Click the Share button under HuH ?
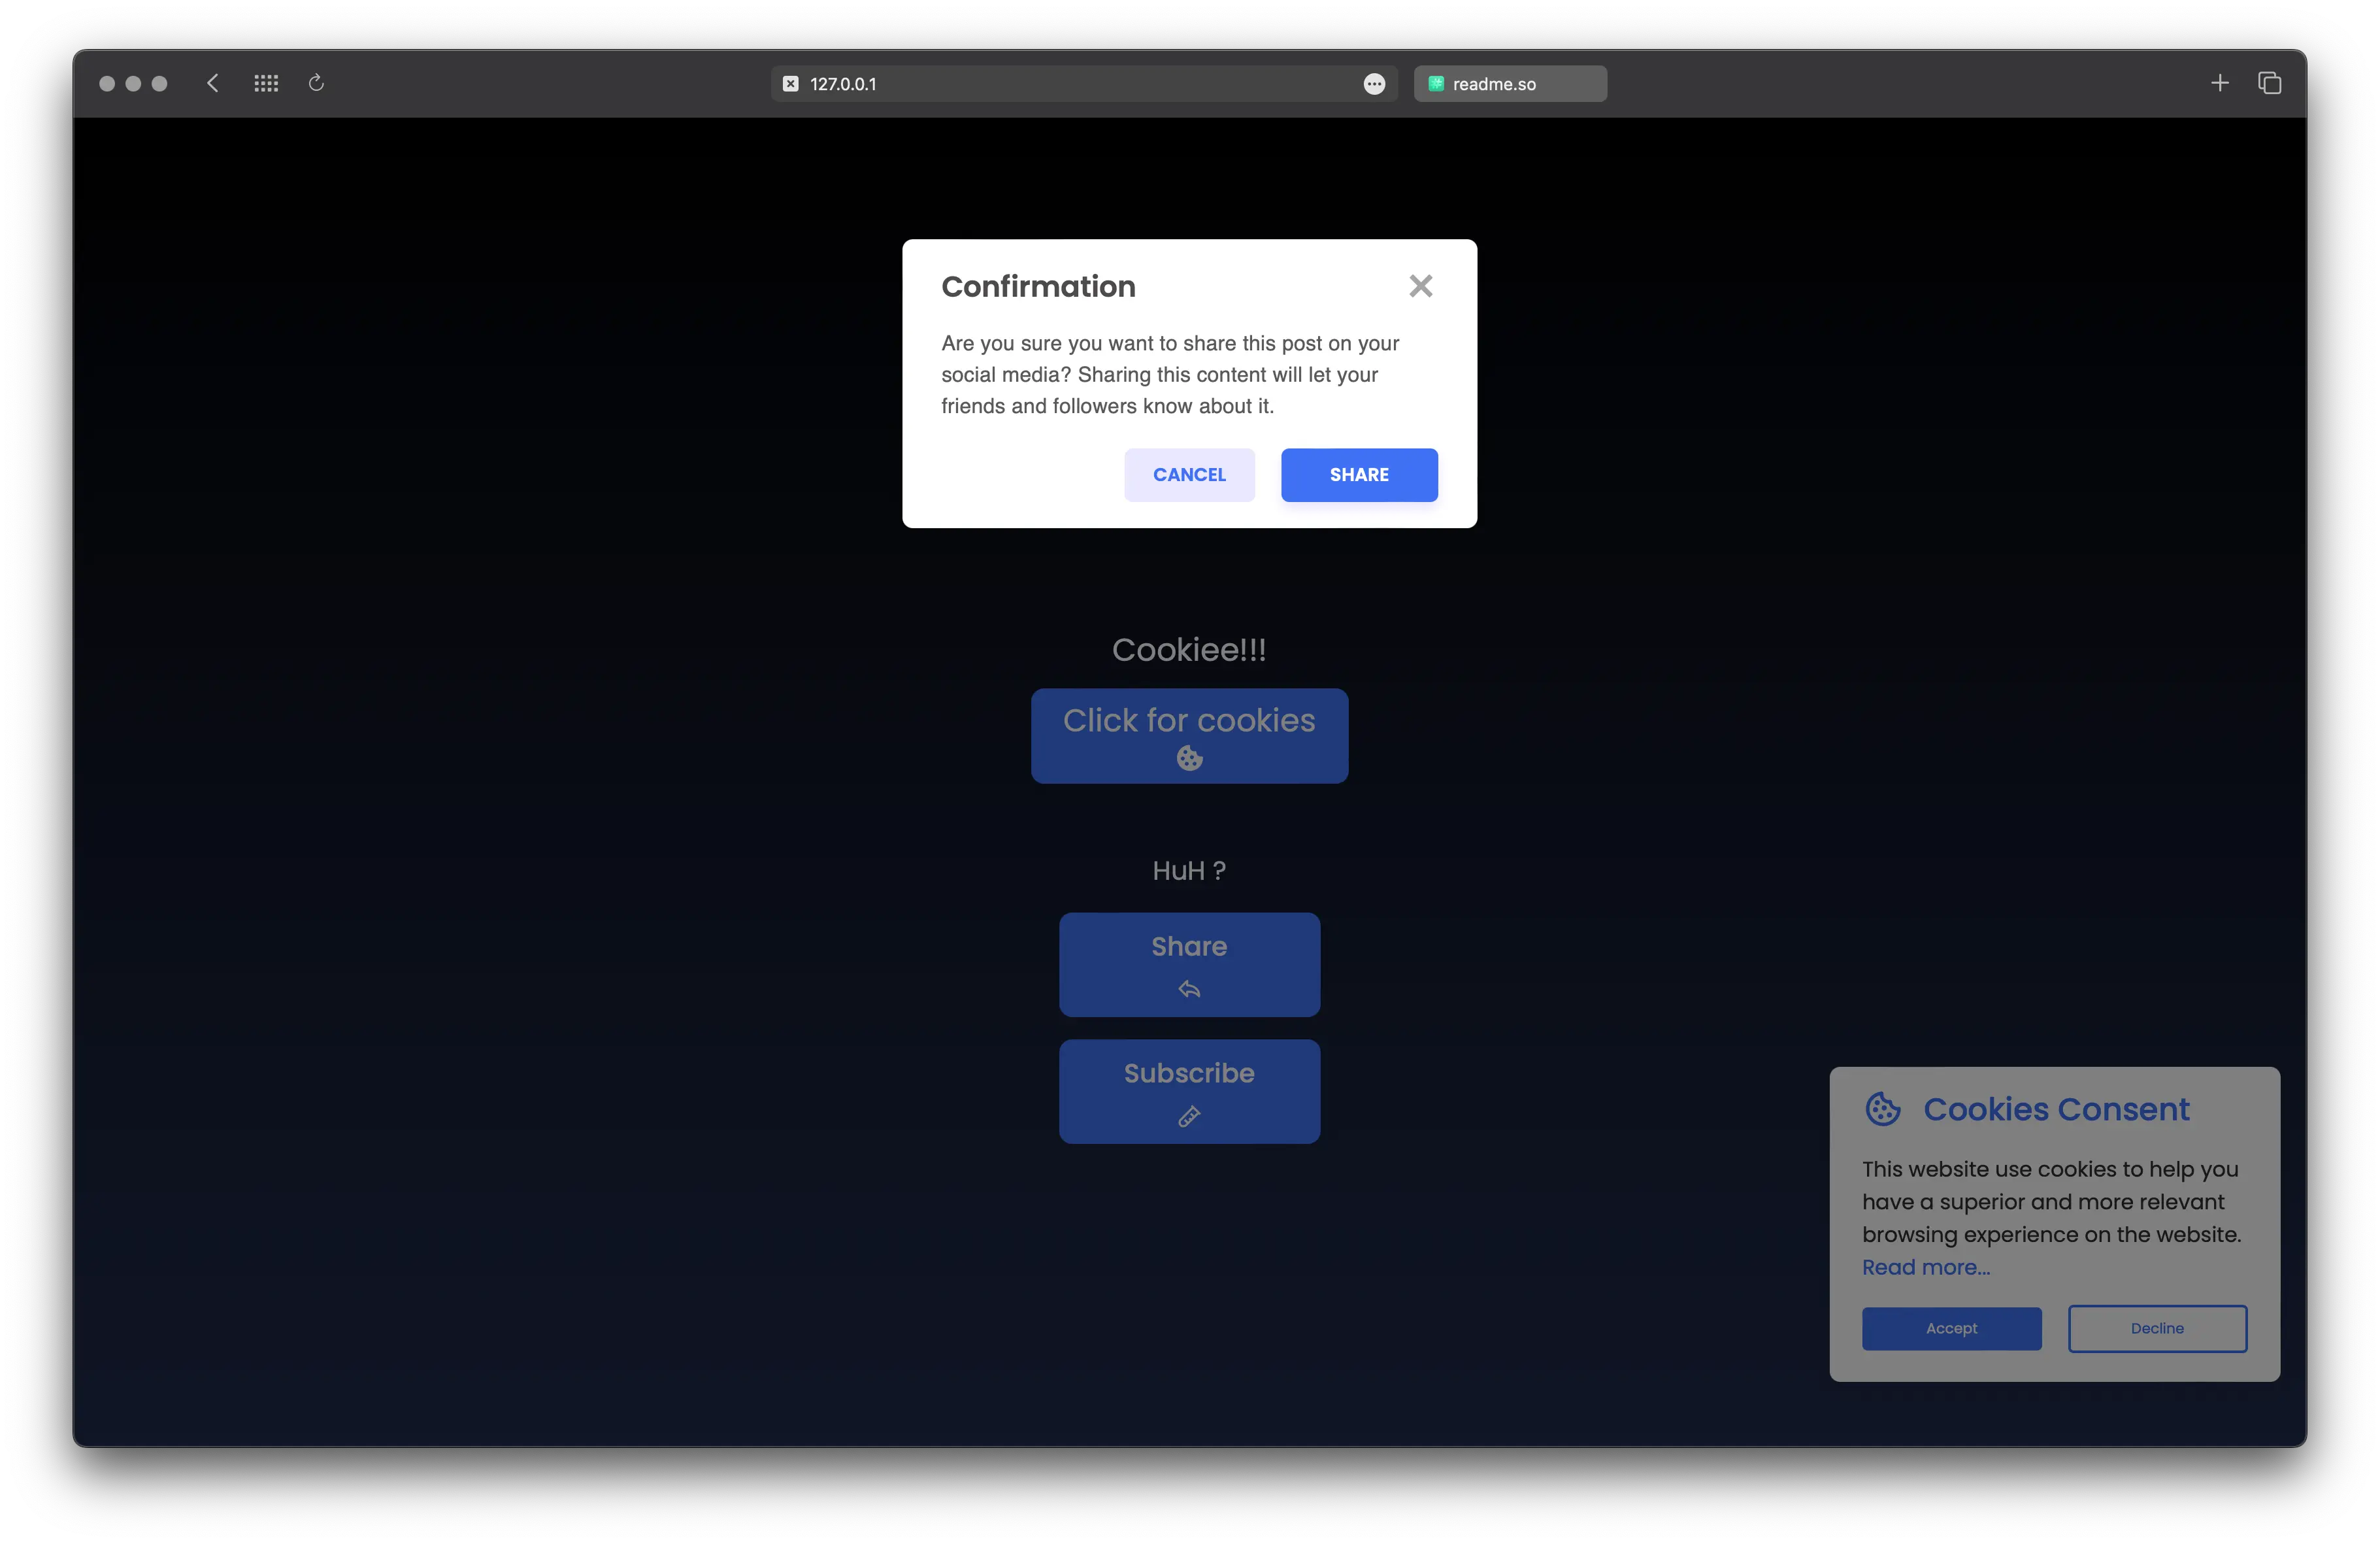 tap(1189, 963)
